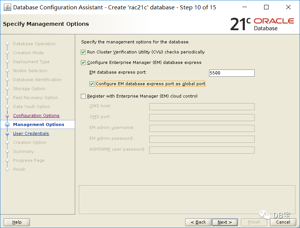This screenshot has width=300, height=228.
Task: Go back with the Back button
Action: pyautogui.click(x=198, y=222)
